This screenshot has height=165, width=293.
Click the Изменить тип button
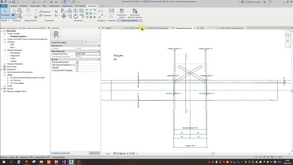pos(92,43)
